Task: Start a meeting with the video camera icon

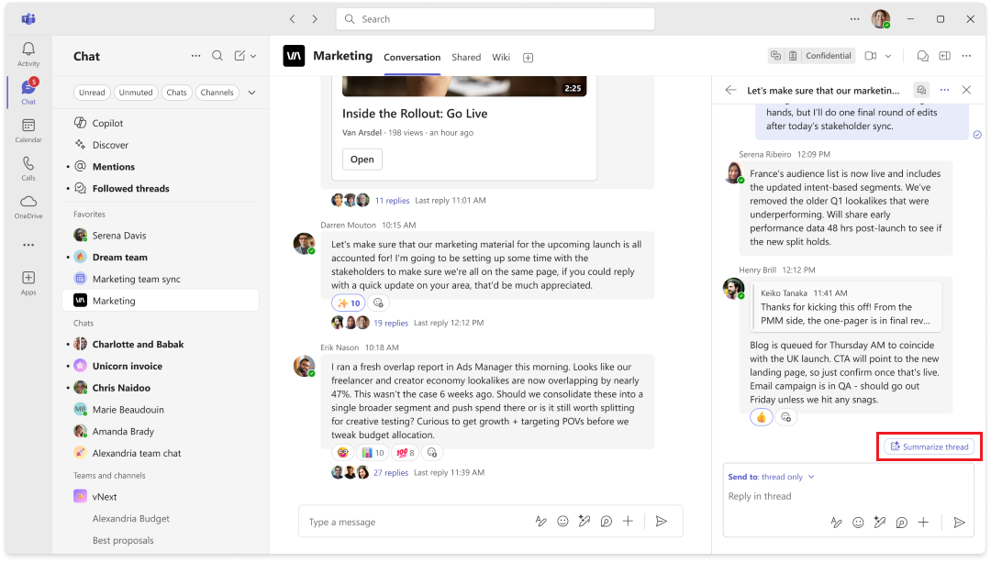Action: click(x=870, y=56)
